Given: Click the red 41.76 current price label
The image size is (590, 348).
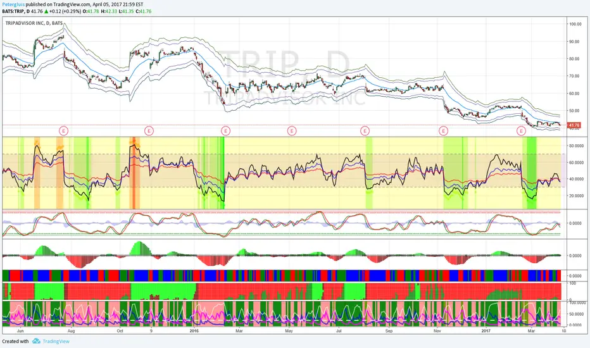Looking at the screenshot, I should tap(574, 125).
